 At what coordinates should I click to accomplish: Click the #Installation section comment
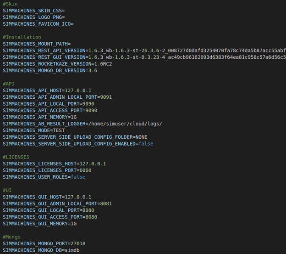tap(22, 37)
